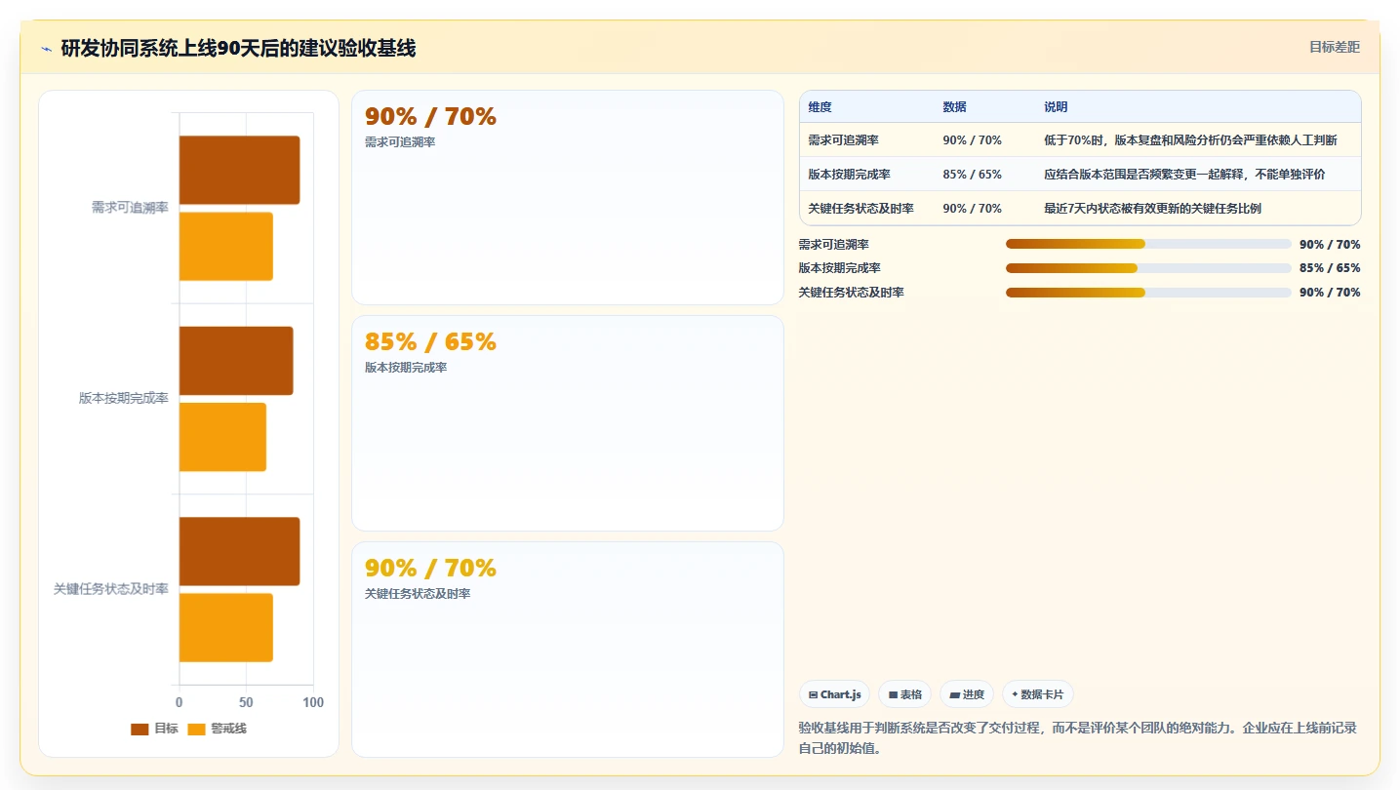The height and width of the screenshot is (790, 1400).
Task: Click the 90% / 70% value in 需求可追溯率 card
Action: (430, 116)
